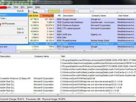Select the PhraseExpress process row
The height and width of the screenshot is (102, 136).
pyautogui.click(x=82, y=41)
